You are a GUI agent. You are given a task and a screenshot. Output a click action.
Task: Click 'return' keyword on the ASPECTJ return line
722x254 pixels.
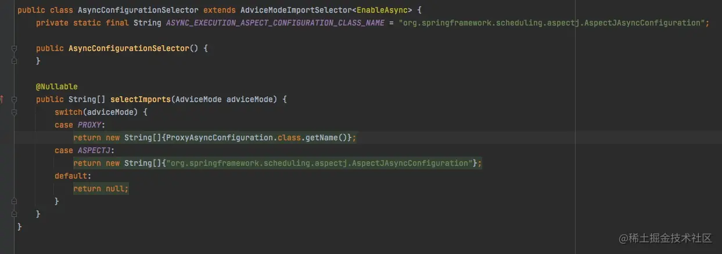(x=87, y=163)
